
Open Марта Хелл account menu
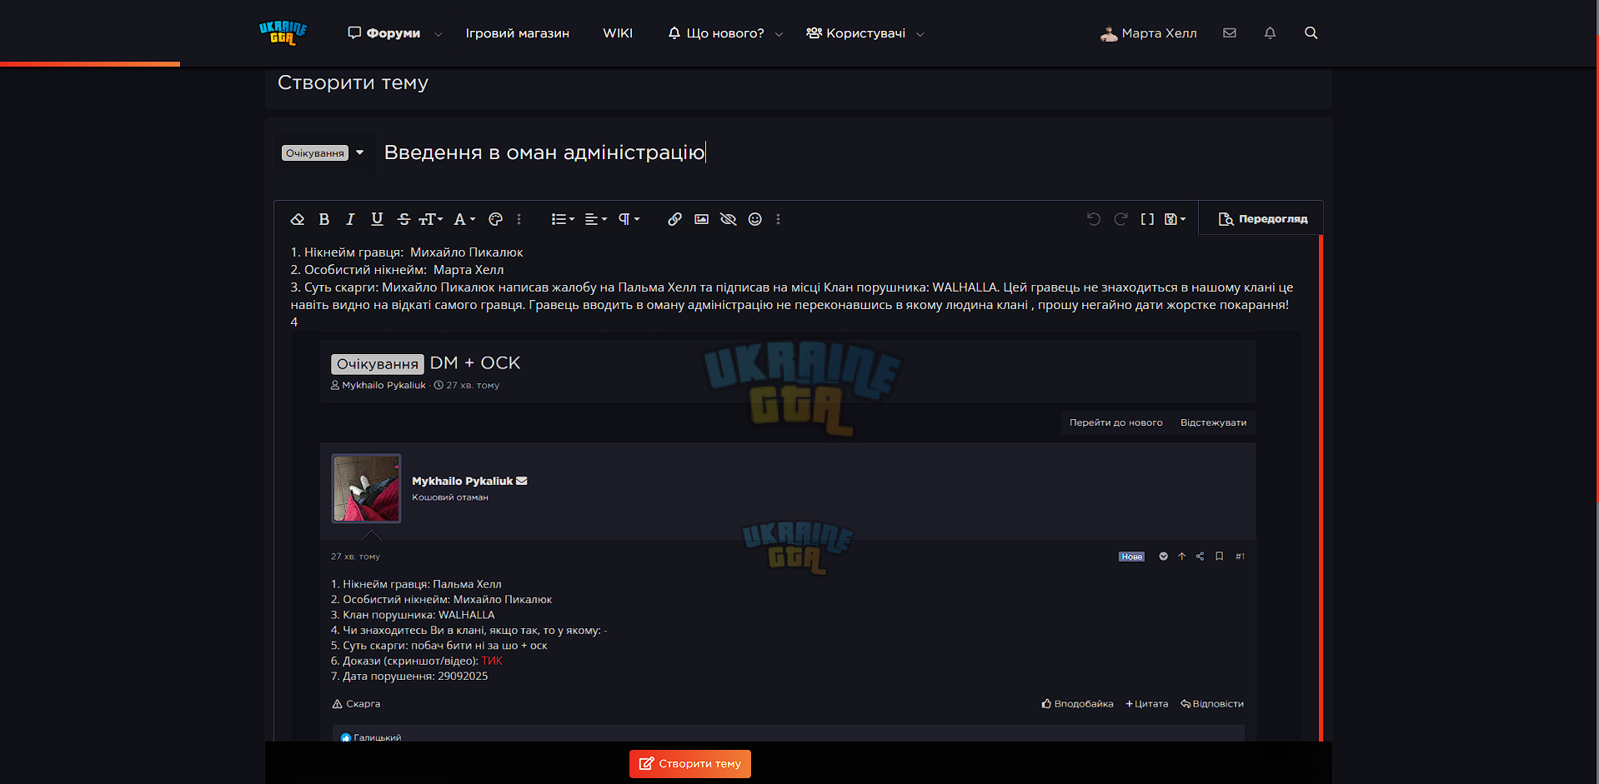coord(1148,33)
